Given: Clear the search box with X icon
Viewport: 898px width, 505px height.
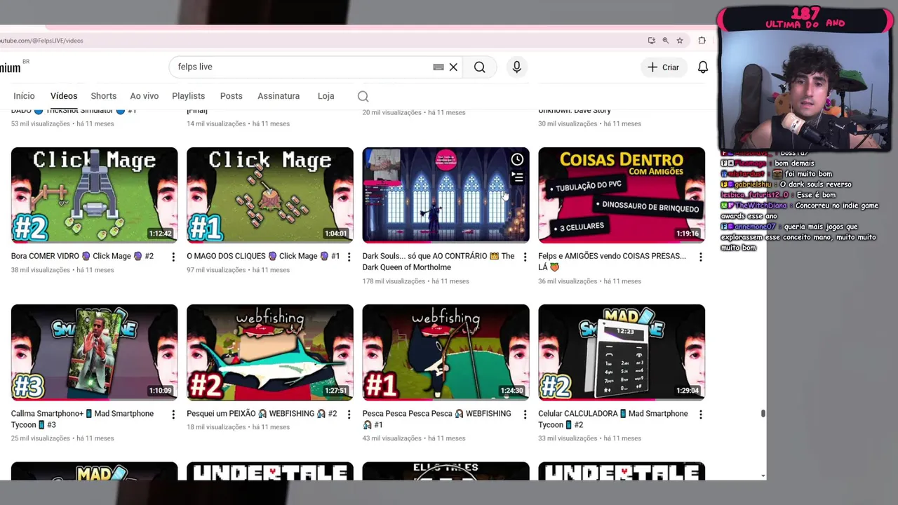Looking at the screenshot, I should tap(453, 67).
